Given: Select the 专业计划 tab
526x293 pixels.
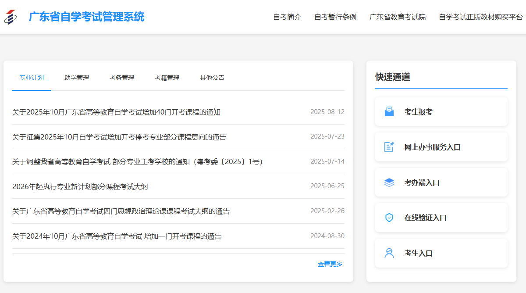Looking at the screenshot, I should coord(32,78).
